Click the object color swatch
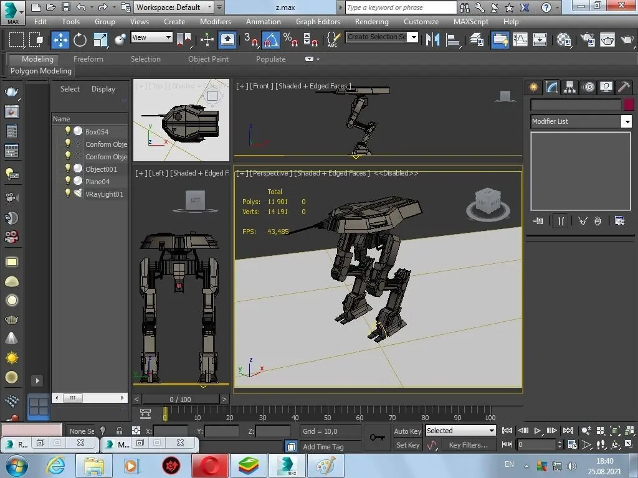This screenshot has height=478, width=638. click(x=629, y=105)
